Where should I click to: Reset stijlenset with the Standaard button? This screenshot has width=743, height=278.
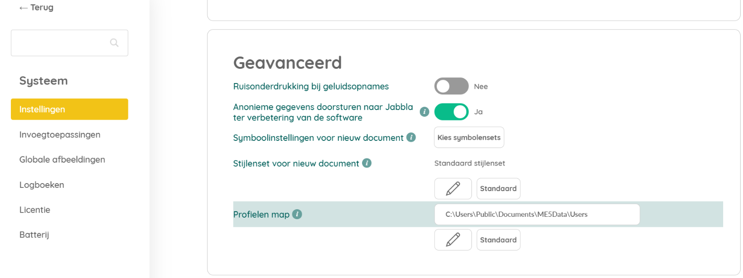click(x=498, y=188)
